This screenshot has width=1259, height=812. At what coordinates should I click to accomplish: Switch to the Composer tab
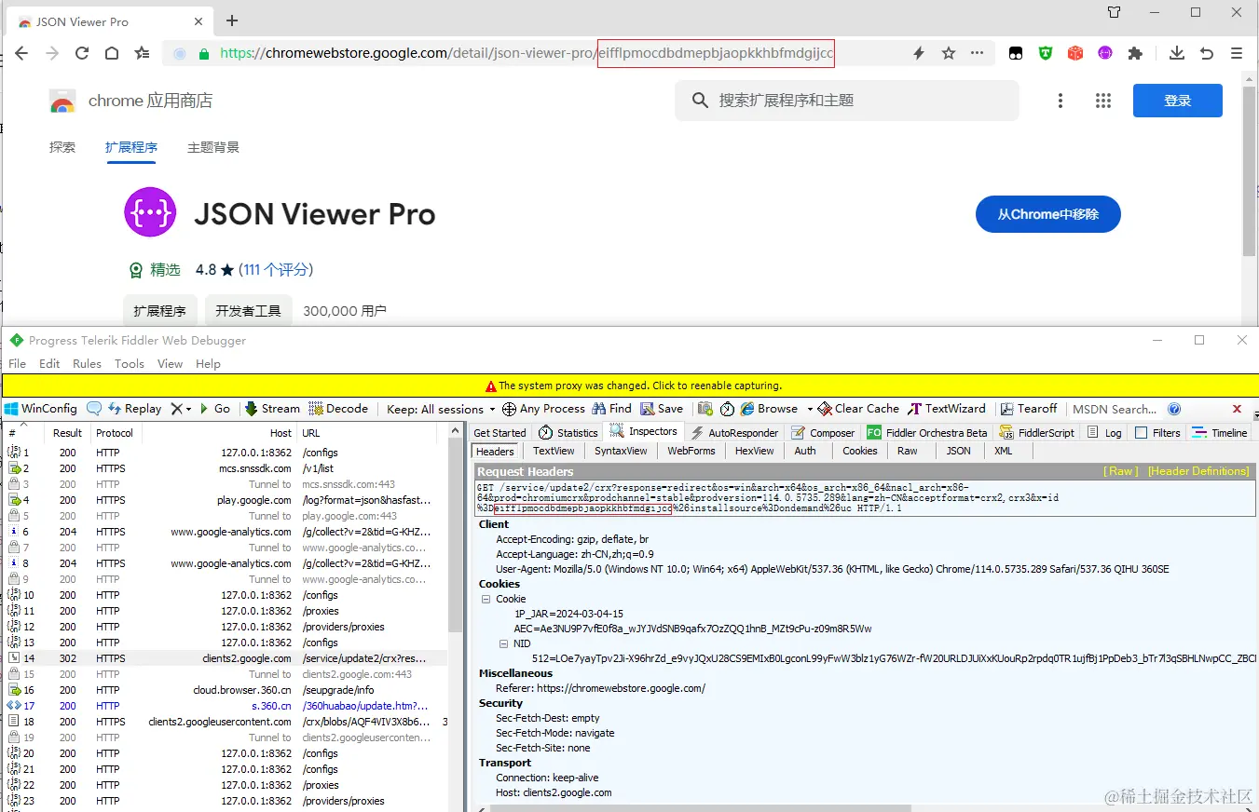[822, 433]
